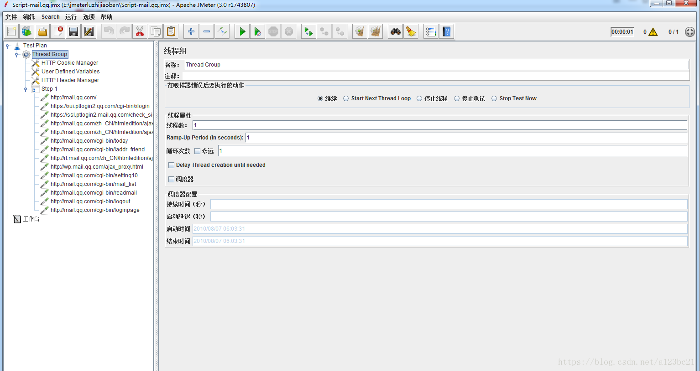Reset search with the yellow broom icon
The width and height of the screenshot is (700, 371).
pyautogui.click(x=411, y=31)
